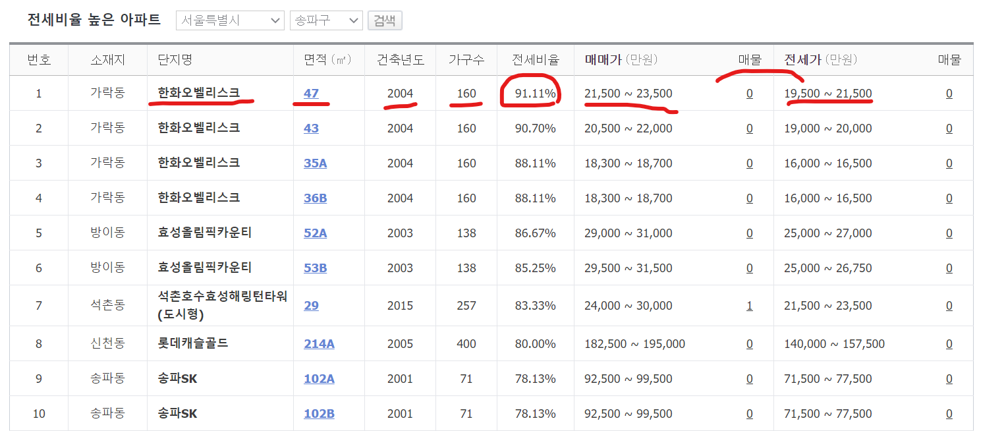Open area link 53B
Viewport: 1006px width, 431px height.
tap(315, 268)
